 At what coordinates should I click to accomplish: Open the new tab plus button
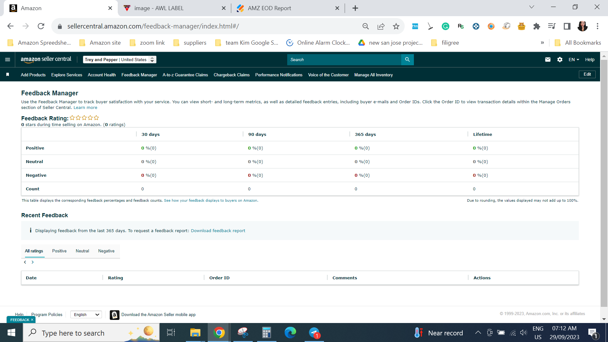pyautogui.click(x=355, y=8)
